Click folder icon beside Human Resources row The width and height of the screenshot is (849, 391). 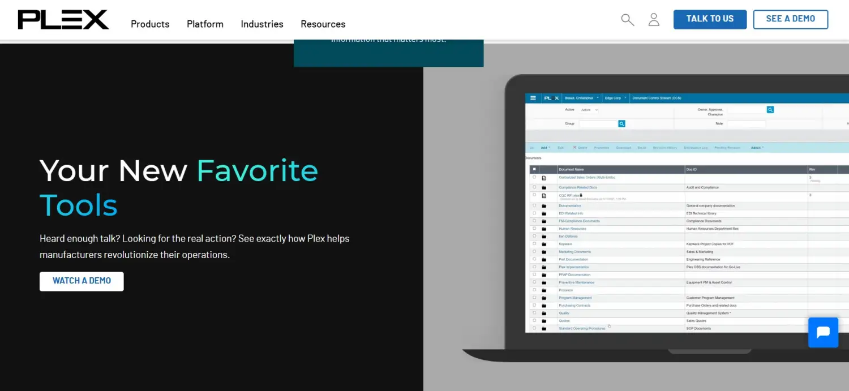544,229
